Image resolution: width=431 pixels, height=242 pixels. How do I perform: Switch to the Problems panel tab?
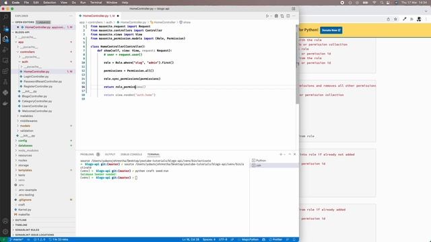[87, 155]
